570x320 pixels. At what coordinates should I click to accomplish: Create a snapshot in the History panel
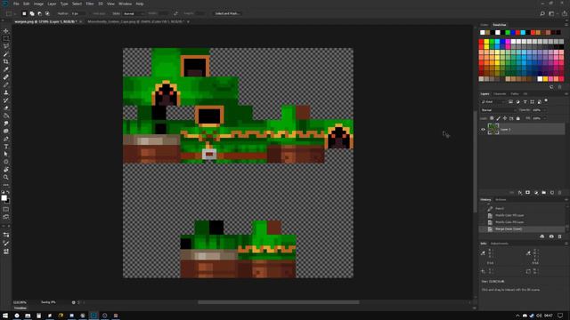coord(551,236)
